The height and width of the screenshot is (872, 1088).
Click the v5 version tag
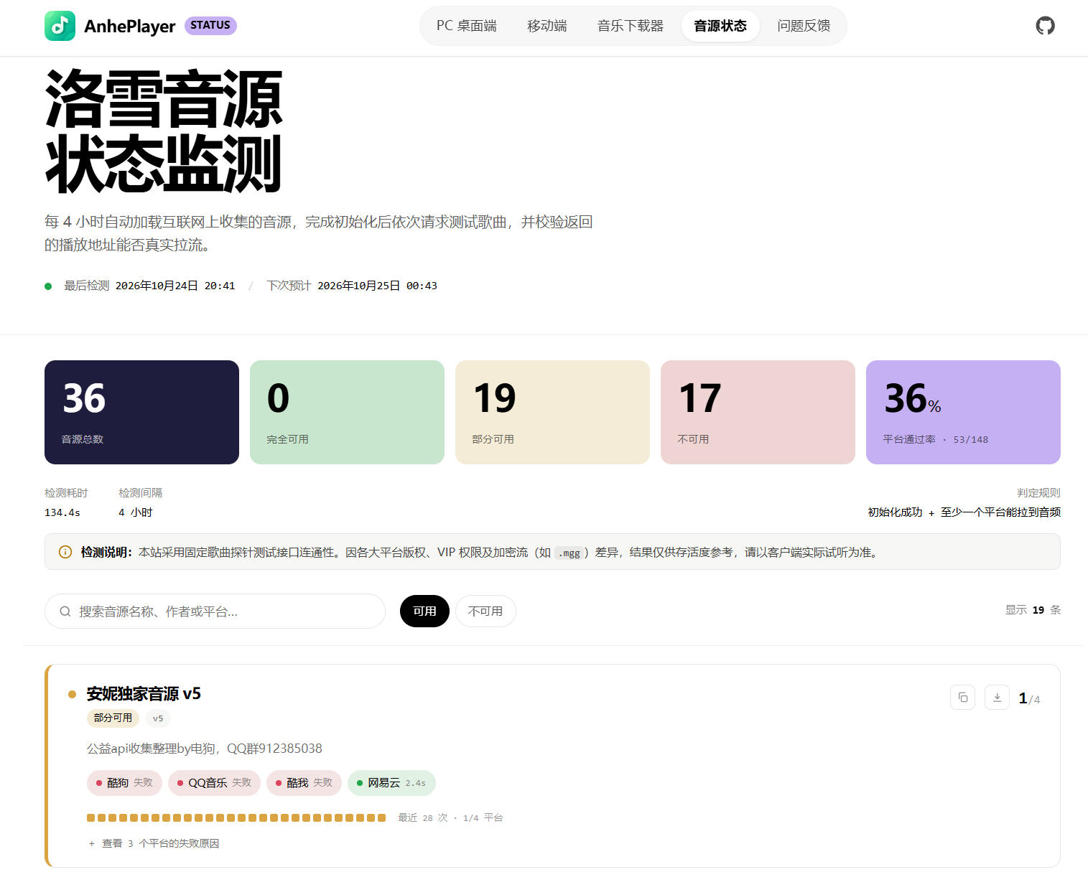click(x=158, y=718)
